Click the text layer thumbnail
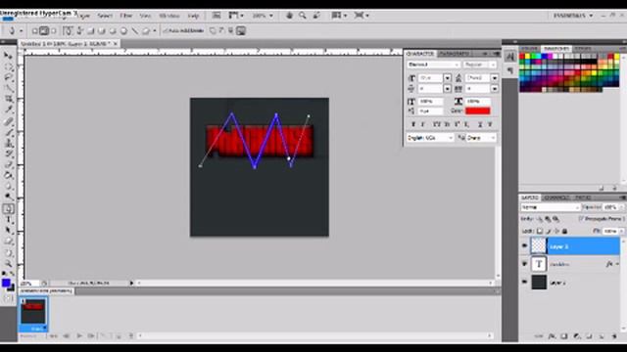 pyautogui.click(x=539, y=264)
